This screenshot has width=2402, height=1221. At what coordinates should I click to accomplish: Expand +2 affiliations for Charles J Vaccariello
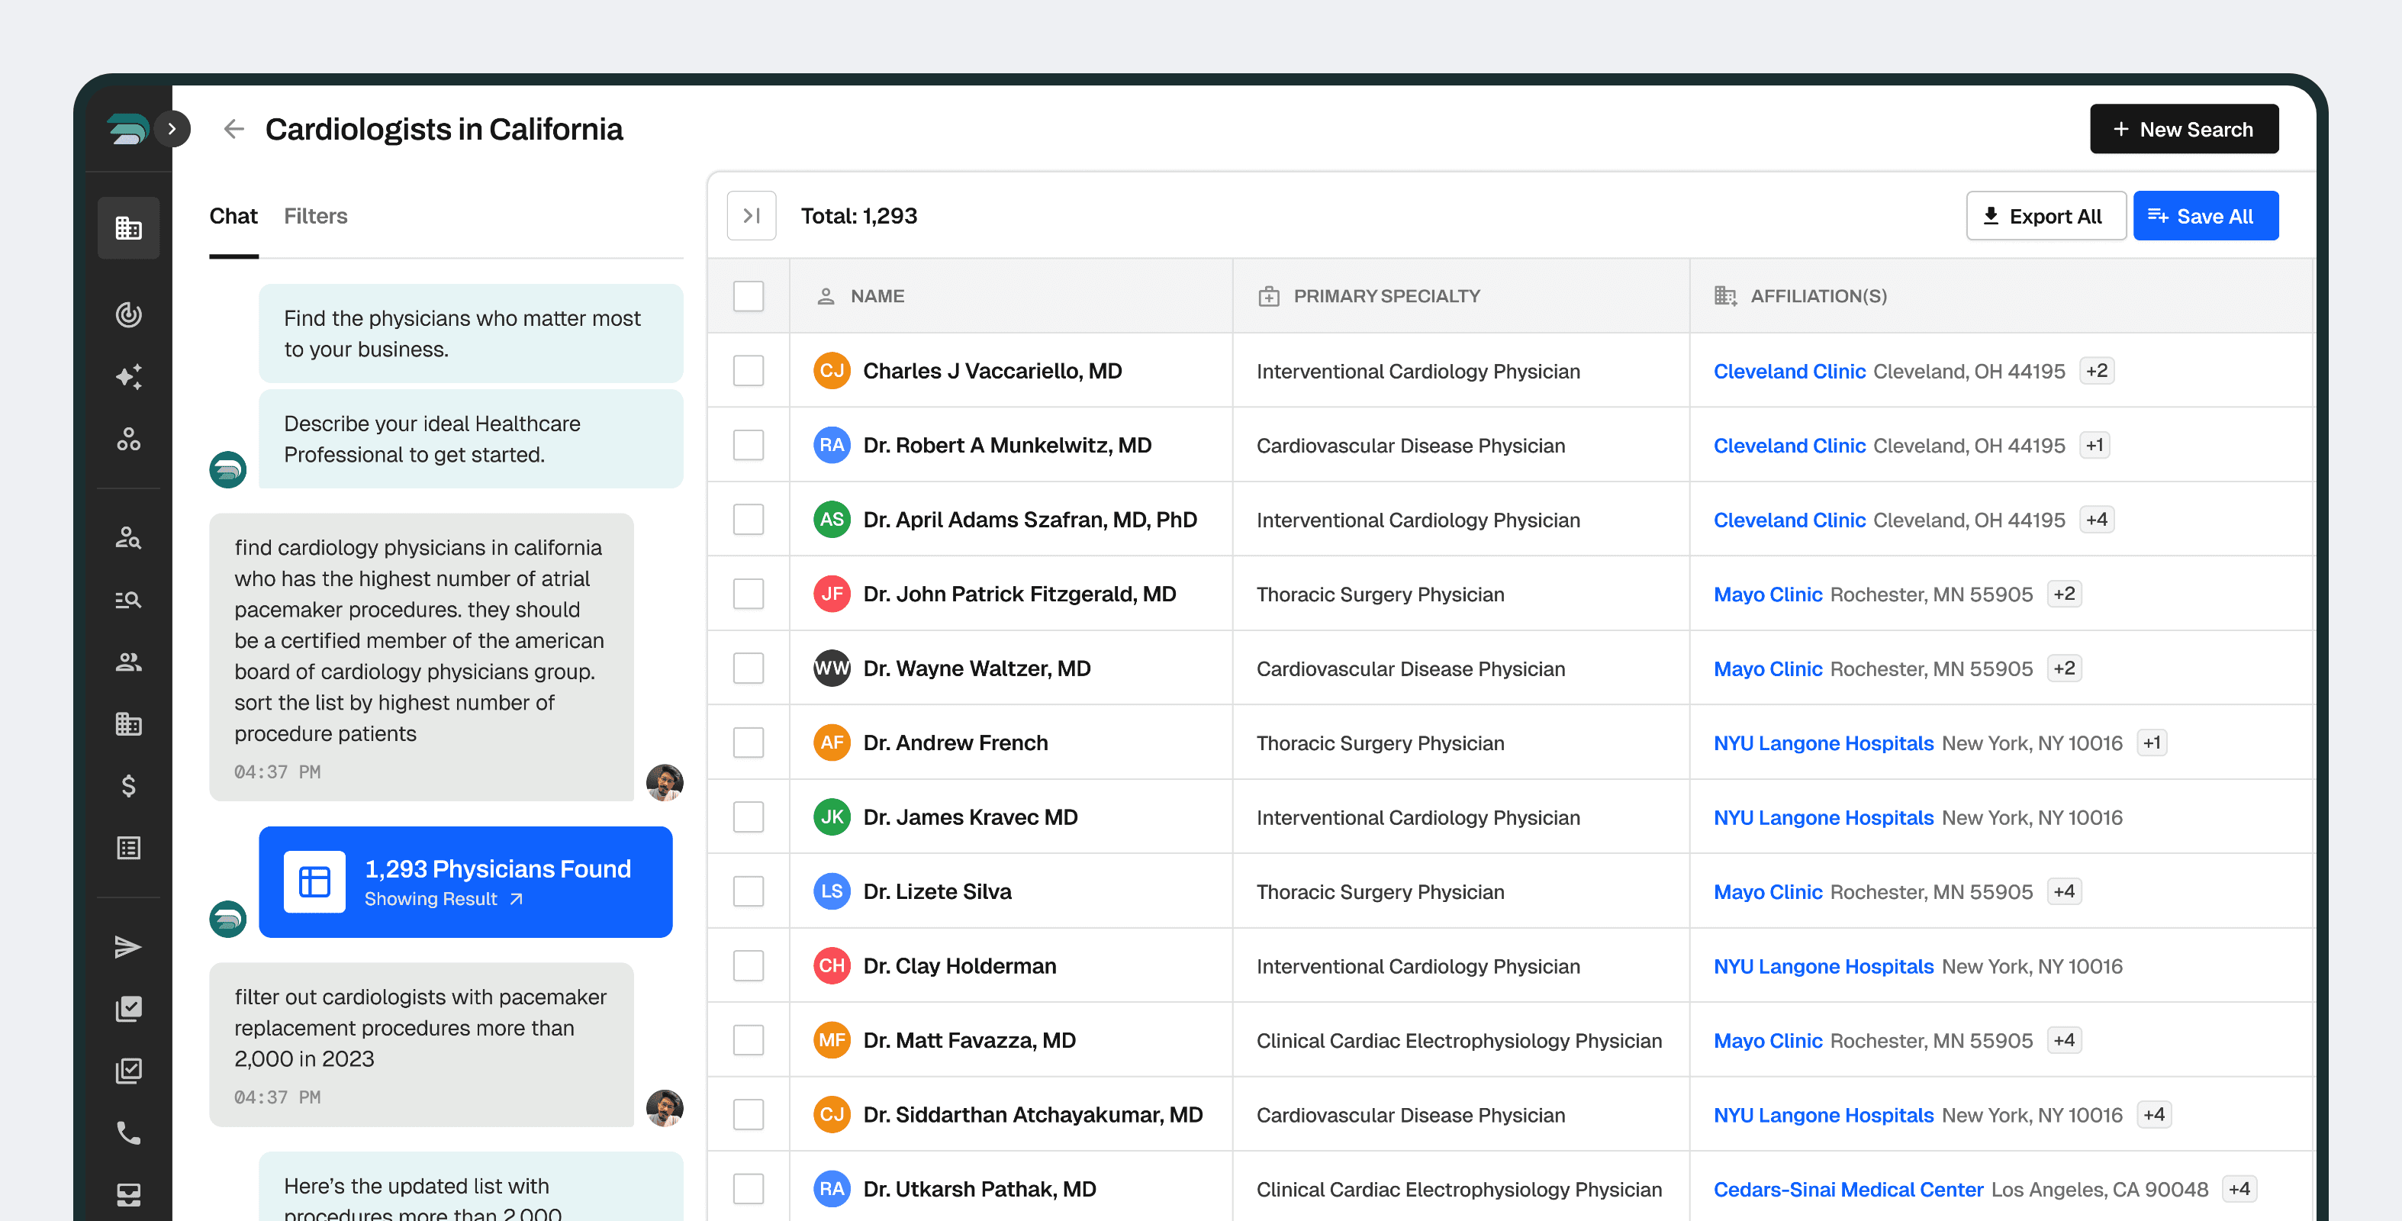(2096, 371)
